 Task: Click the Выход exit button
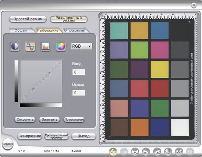(84, 136)
